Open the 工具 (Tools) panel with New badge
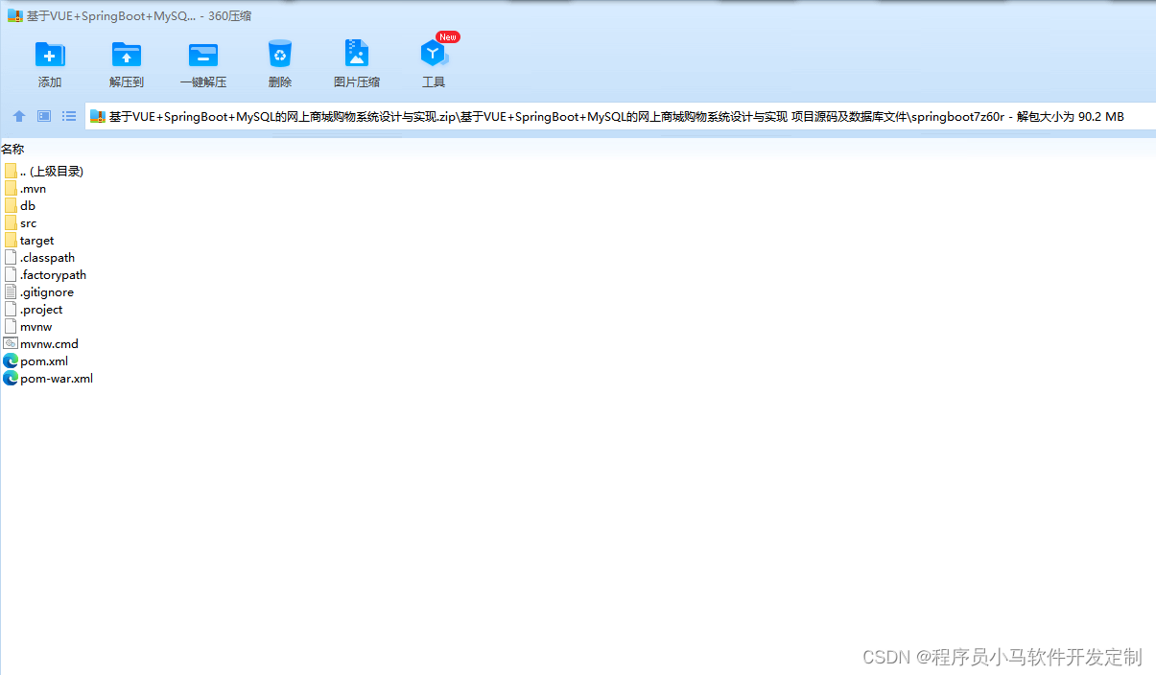The height and width of the screenshot is (675, 1156). (x=433, y=60)
